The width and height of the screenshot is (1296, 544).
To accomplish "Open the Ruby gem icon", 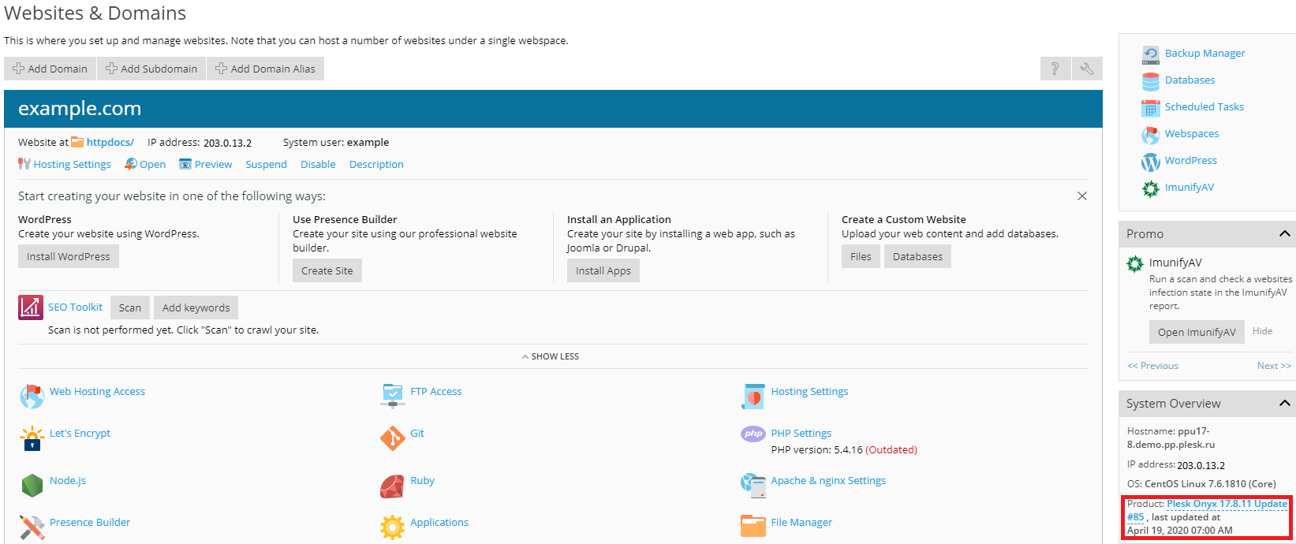I will (392, 486).
